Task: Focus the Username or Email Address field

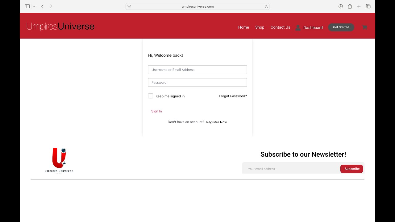Action: (x=197, y=70)
